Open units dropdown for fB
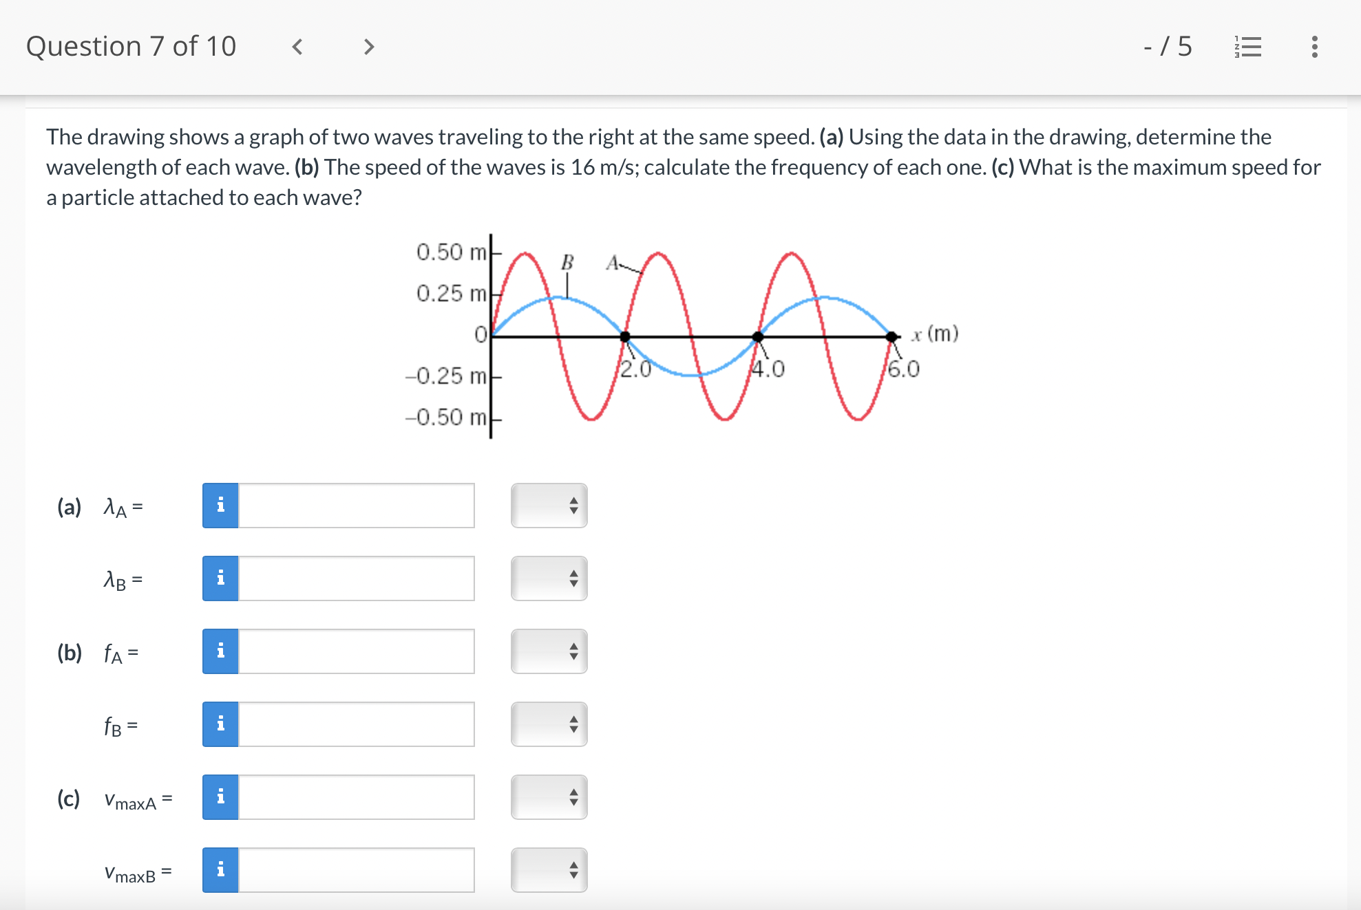1361x910 pixels. (x=549, y=724)
